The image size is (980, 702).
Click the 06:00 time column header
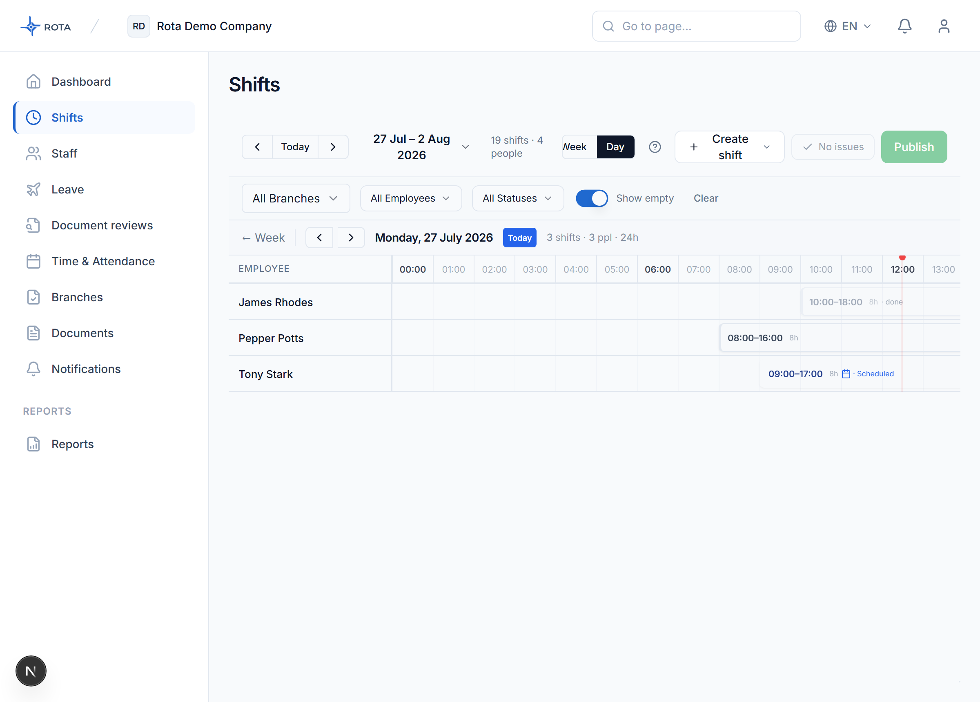[657, 269]
